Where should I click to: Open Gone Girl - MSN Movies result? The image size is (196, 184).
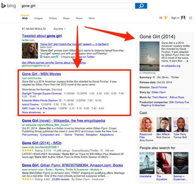pos(41,74)
